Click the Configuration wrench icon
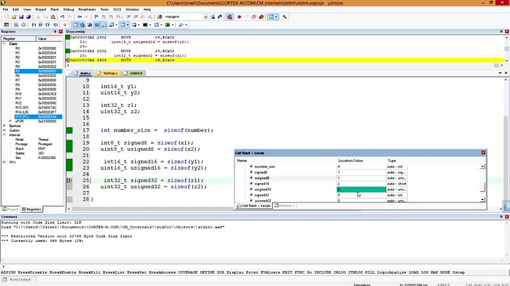 click(x=284, y=17)
